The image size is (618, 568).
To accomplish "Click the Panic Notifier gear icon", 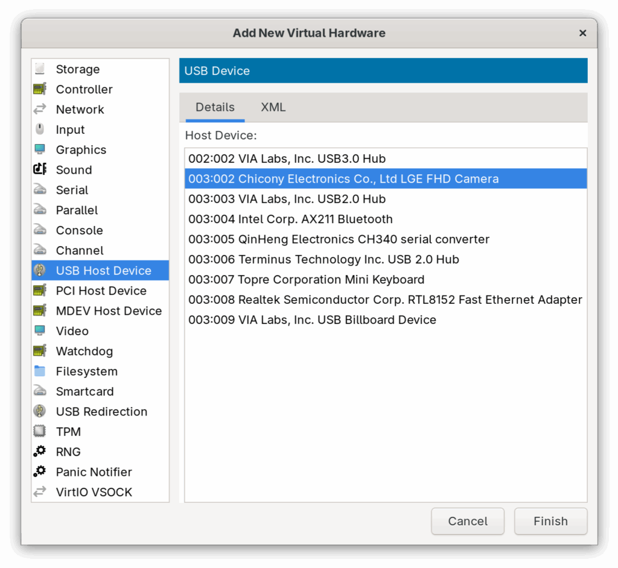I will 40,472.
